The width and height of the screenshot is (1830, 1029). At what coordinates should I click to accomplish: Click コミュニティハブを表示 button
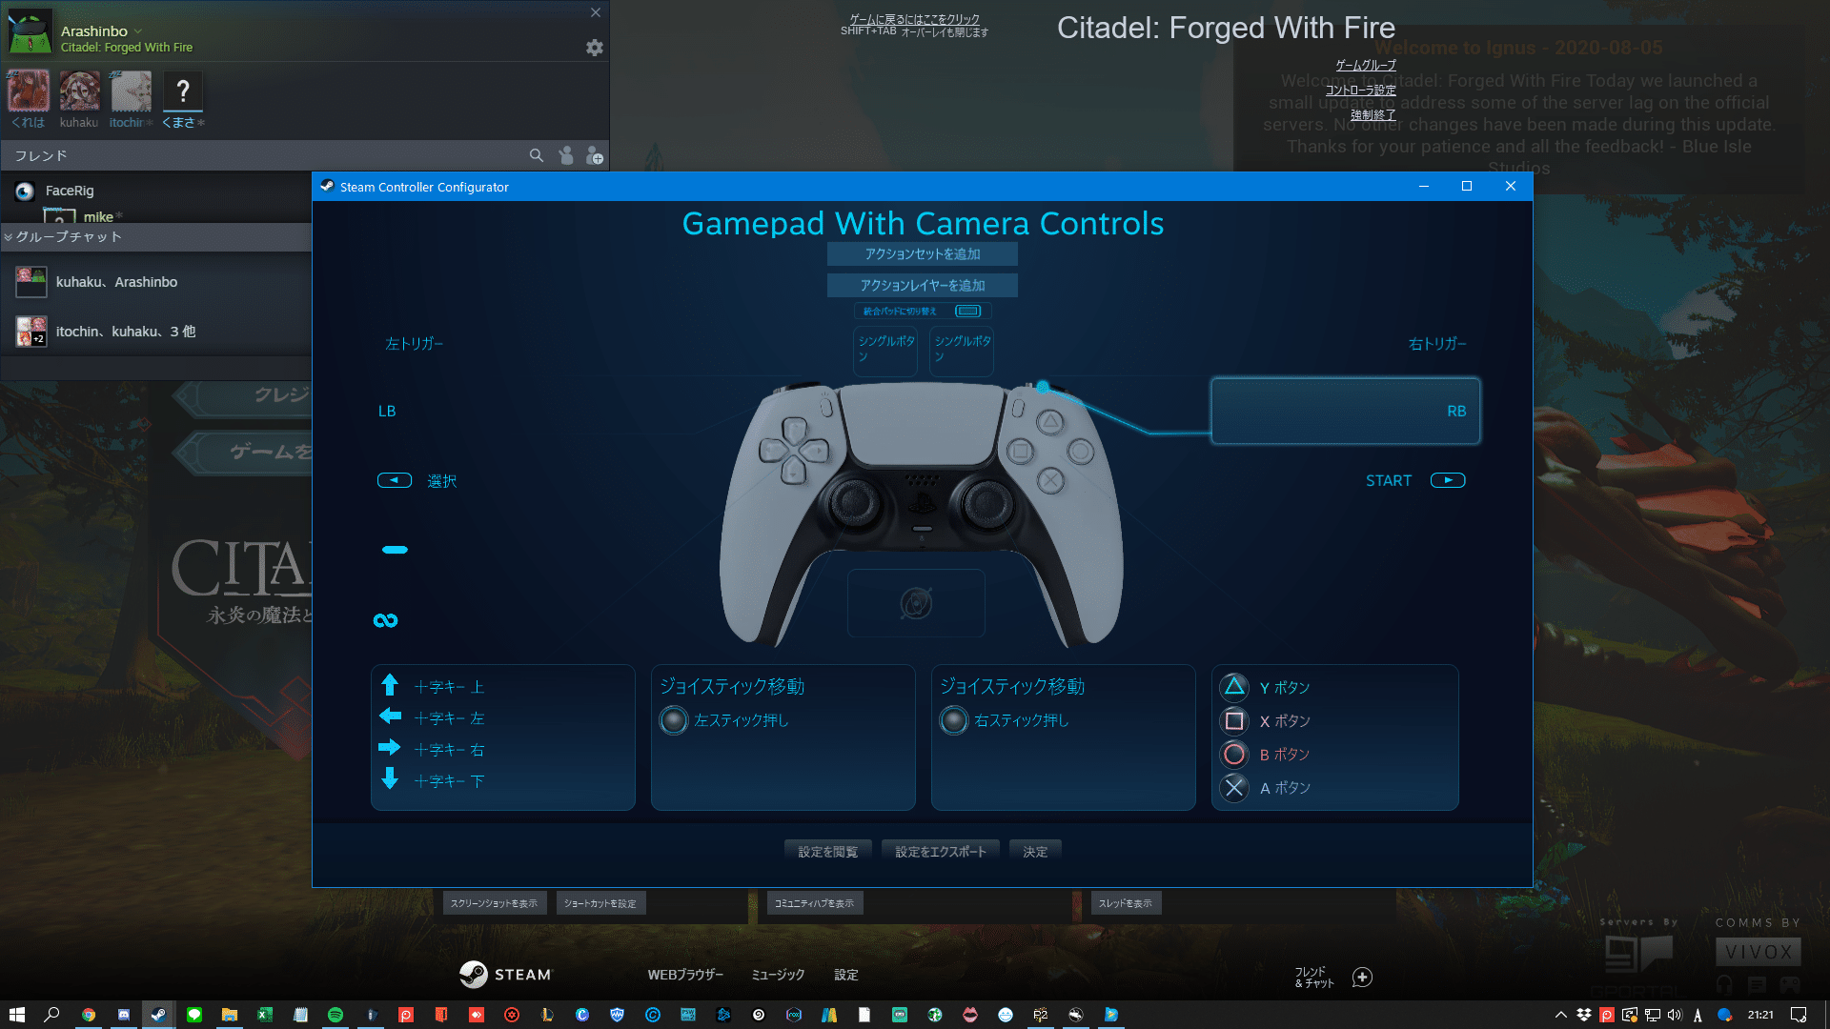coord(815,903)
